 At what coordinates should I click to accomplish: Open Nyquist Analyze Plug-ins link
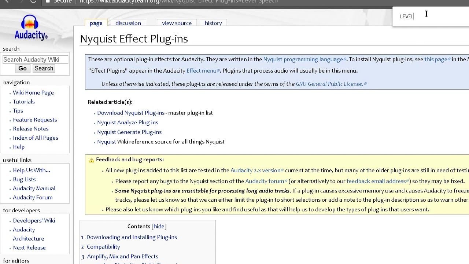pyautogui.click(x=128, y=122)
